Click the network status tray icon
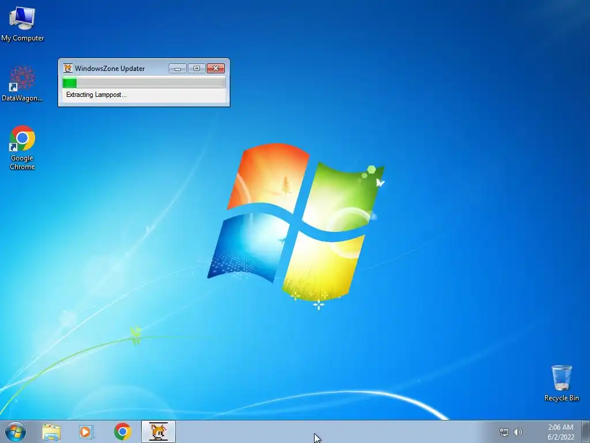 (x=504, y=432)
